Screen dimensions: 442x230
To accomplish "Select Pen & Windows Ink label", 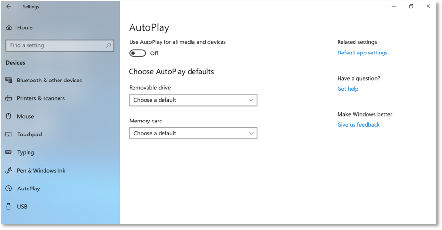I will pyautogui.click(x=41, y=170).
